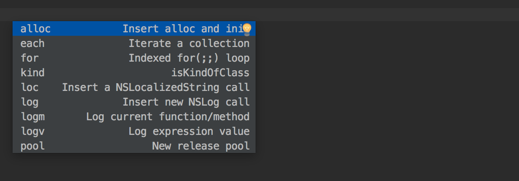Click 'Log current function/method' description
Screen dimensions: 519x181
(x=168, y=117)
